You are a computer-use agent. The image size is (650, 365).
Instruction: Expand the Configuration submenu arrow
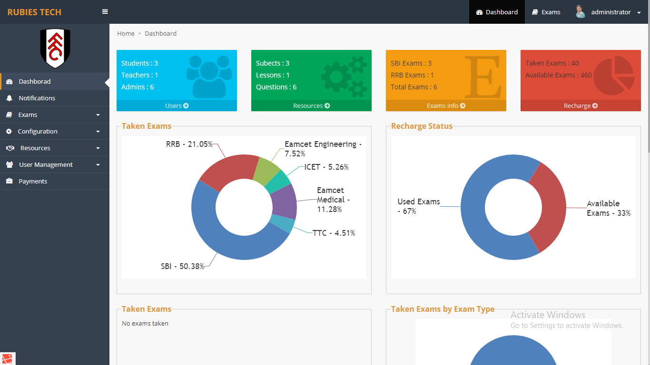[x=98, y=132]
